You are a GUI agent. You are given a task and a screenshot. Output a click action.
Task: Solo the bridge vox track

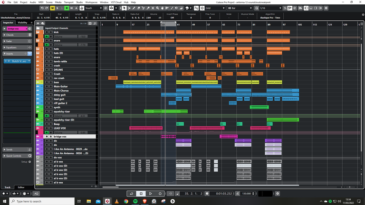pos(50,137)
